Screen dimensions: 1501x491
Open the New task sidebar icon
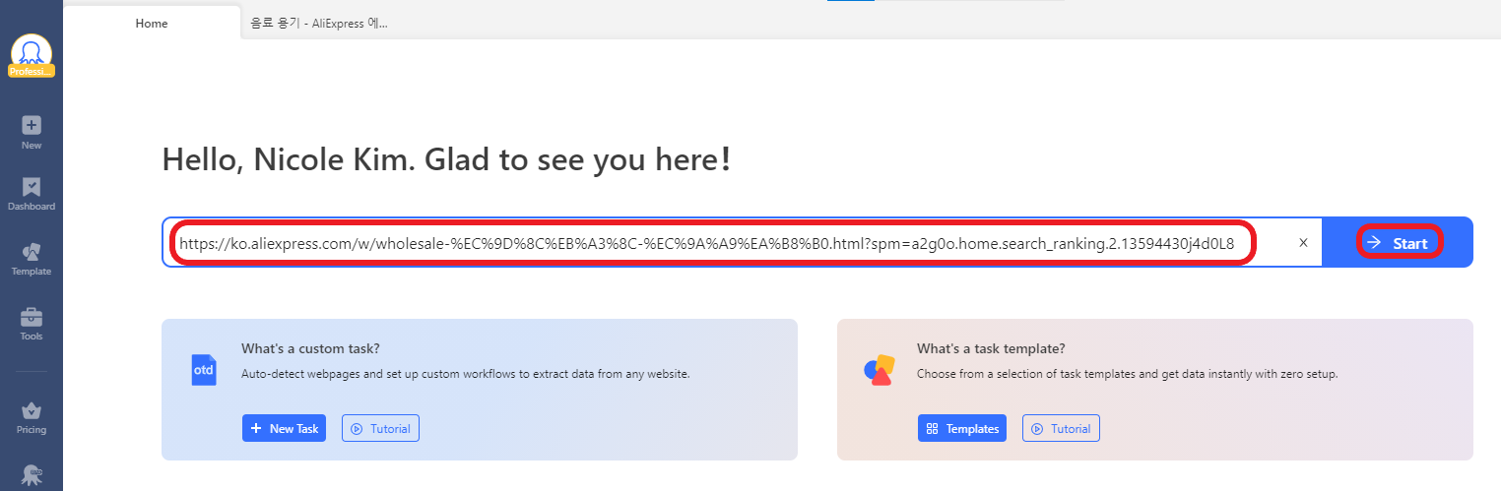pyautogui.click(x=32, y=126)
